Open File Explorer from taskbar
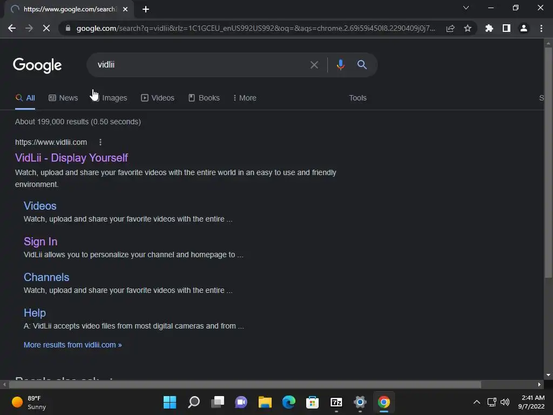This screenshot has height=415, width=553. click(265, 402)
